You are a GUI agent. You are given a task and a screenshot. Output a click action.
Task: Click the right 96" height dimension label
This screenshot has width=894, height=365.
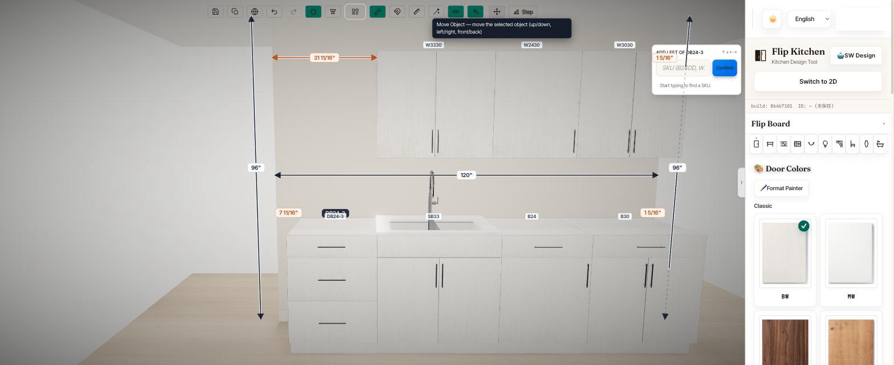point(677,167)
